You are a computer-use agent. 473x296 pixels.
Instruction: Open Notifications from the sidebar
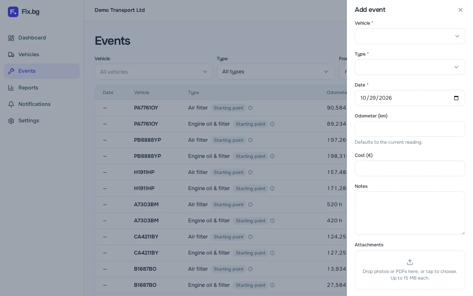pos(42,104)
